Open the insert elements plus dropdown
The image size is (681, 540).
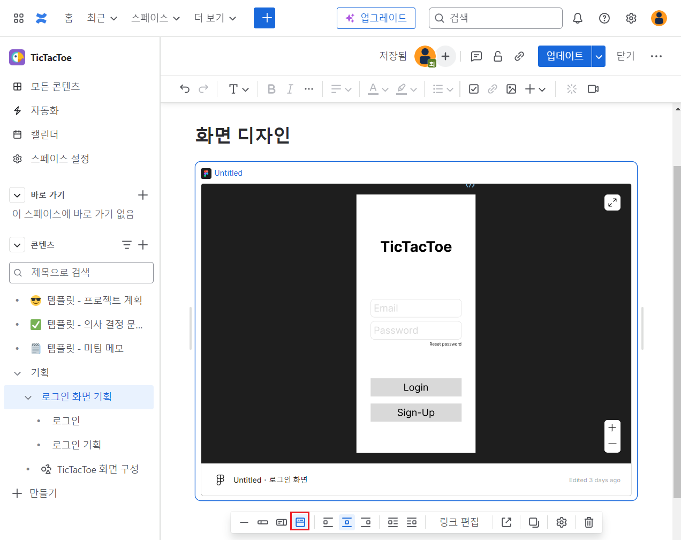click(x=535, y=89)
